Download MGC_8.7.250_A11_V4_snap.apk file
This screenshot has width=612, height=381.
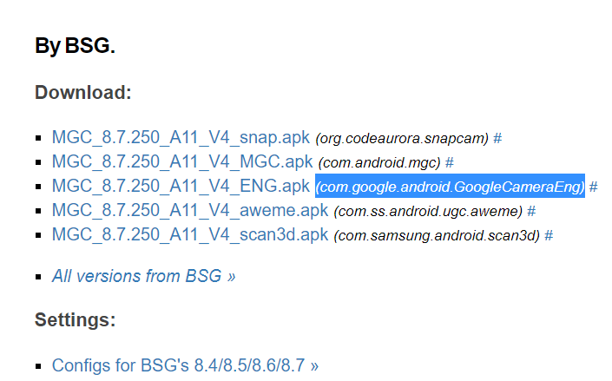coord(180,137)
